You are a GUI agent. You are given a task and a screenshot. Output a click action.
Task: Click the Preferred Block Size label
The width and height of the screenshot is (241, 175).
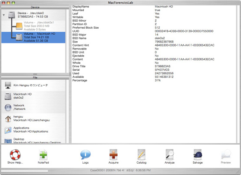coord(86,28)
